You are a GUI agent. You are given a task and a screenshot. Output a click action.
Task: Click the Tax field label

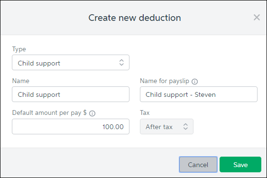145,112
